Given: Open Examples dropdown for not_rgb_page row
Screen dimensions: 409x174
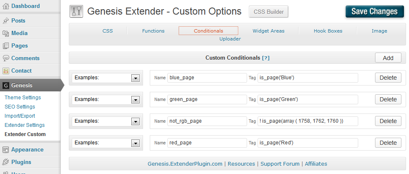Looking at the screenshot, I should click(x=106, y=121).
